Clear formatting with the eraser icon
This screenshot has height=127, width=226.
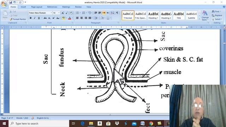pos(71,13)
